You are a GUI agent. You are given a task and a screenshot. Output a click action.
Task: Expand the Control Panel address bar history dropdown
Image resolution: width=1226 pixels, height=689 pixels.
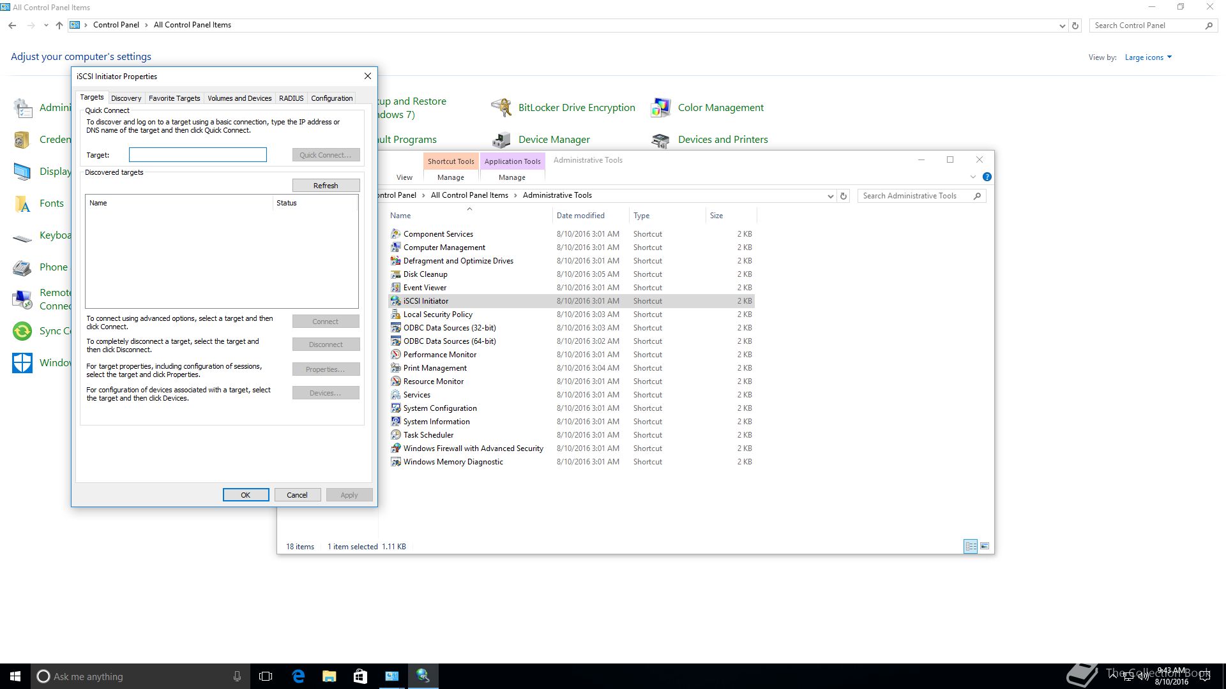[x=1062, y=26]
